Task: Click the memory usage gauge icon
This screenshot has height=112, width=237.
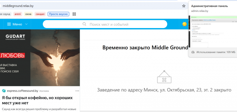Action: click(193, 52)
